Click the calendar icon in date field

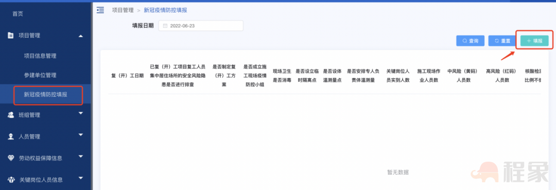tap(165, 26)
